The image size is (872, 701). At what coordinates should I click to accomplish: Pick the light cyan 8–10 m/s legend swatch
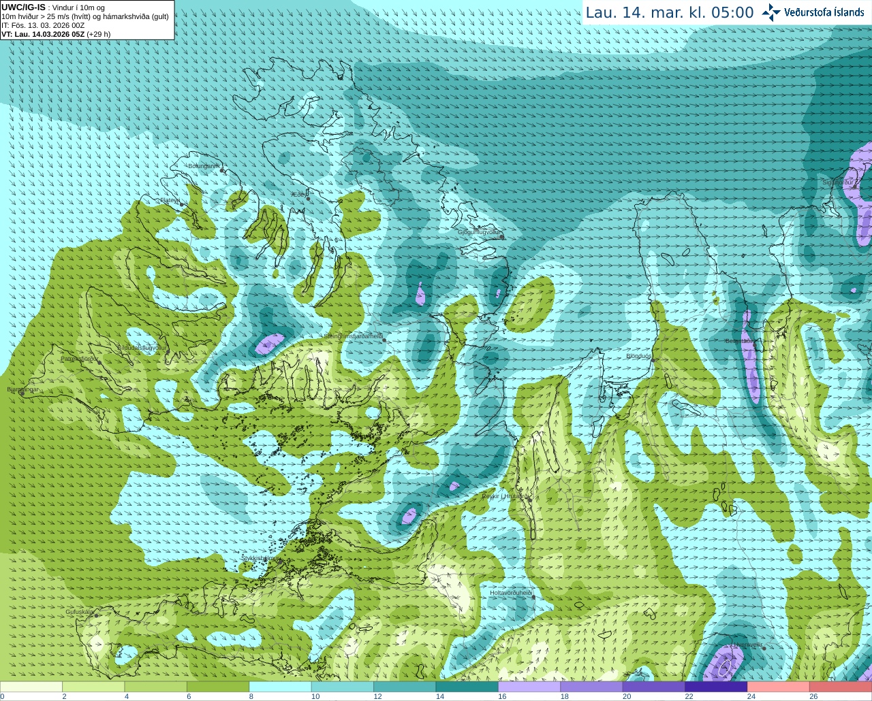[x=280, y=687]
